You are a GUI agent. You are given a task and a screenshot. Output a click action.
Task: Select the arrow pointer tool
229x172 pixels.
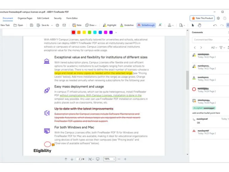click(193, 25)
